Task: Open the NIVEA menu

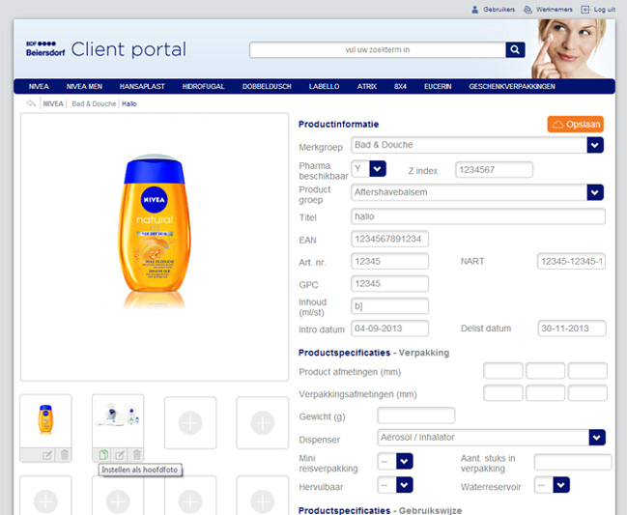Action: (39, 86)
